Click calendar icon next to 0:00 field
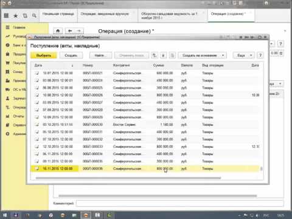Image resolution: width=292 pixels, height=219 pixels. click(x=281, y=53)
